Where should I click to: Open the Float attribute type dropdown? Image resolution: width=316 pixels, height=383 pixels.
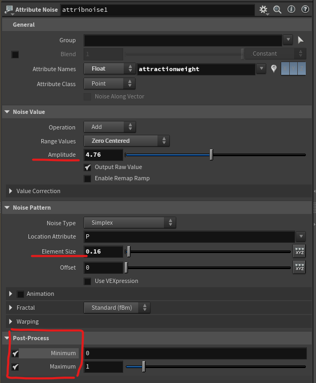click(x=110, y=68)
